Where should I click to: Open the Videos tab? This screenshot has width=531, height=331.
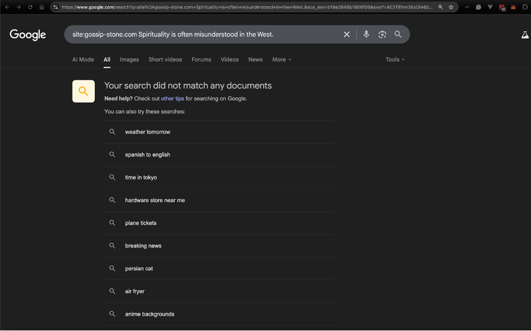tap(230, 60)
